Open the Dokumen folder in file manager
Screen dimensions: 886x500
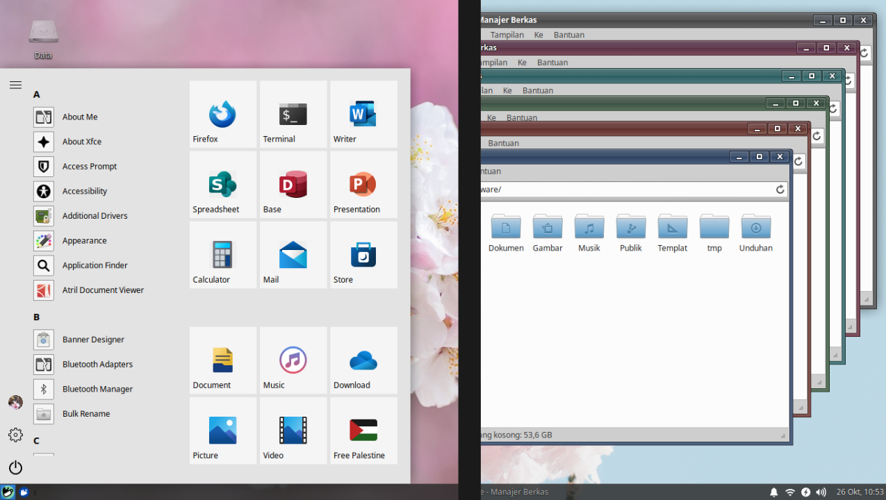tap(506, 233)
